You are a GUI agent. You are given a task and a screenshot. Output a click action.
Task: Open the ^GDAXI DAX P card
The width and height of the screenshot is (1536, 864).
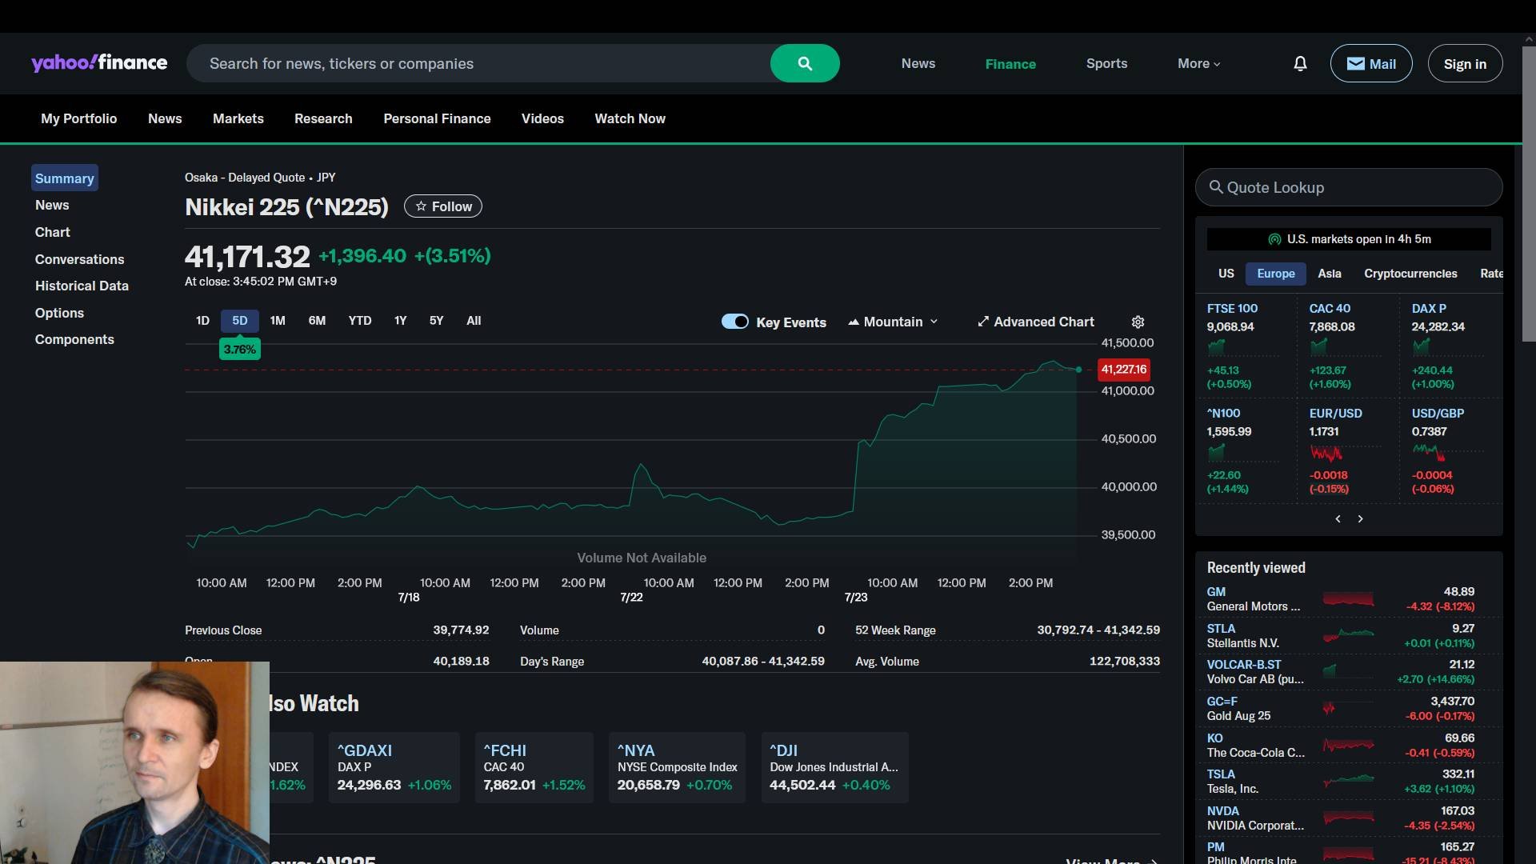(x=394, y=767)
